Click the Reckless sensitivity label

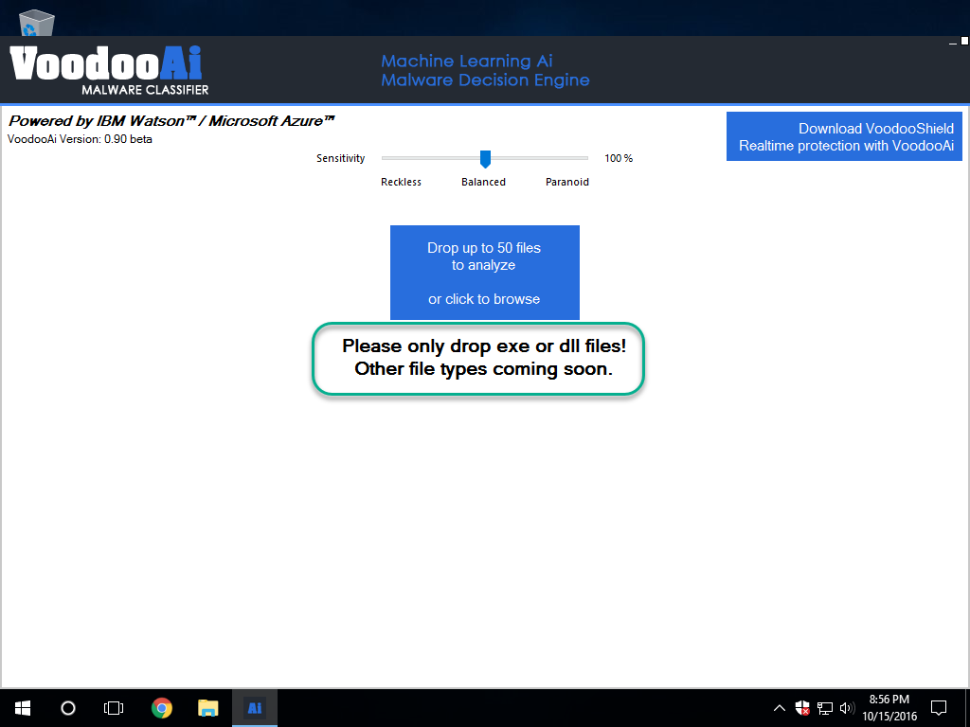click(401, 182)
